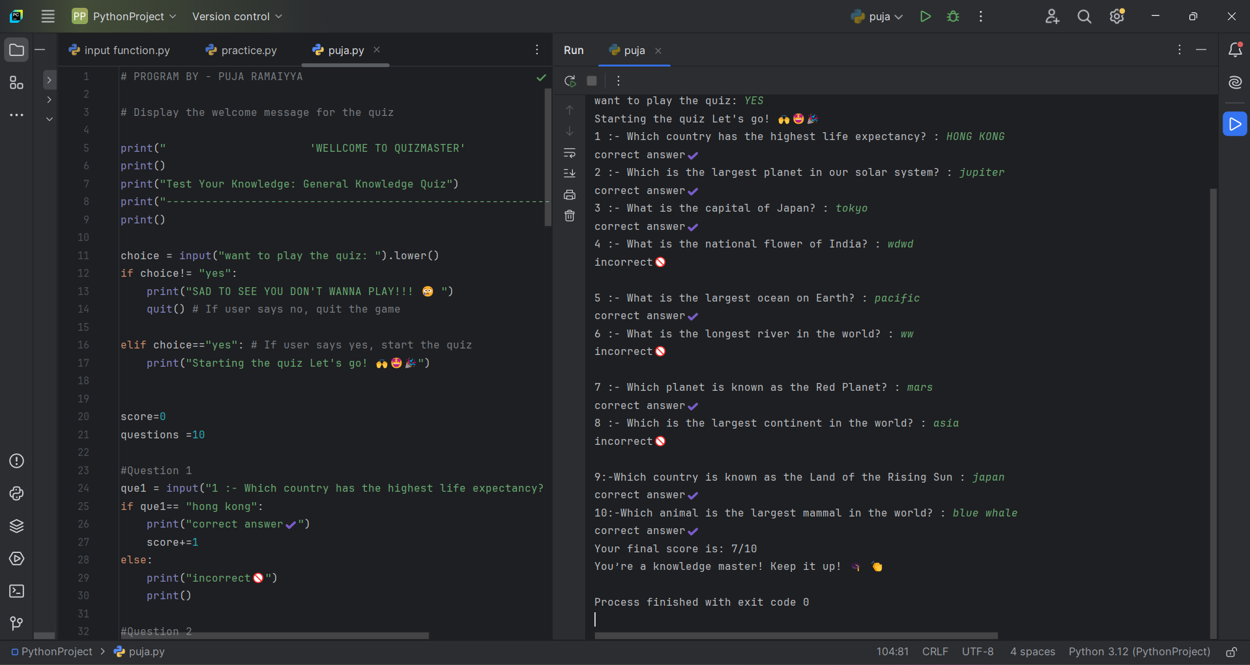Viewport: 1250px width, 665px height.
Task: Open UTF-8 encoding selector
Action: [x=978, y=652]
